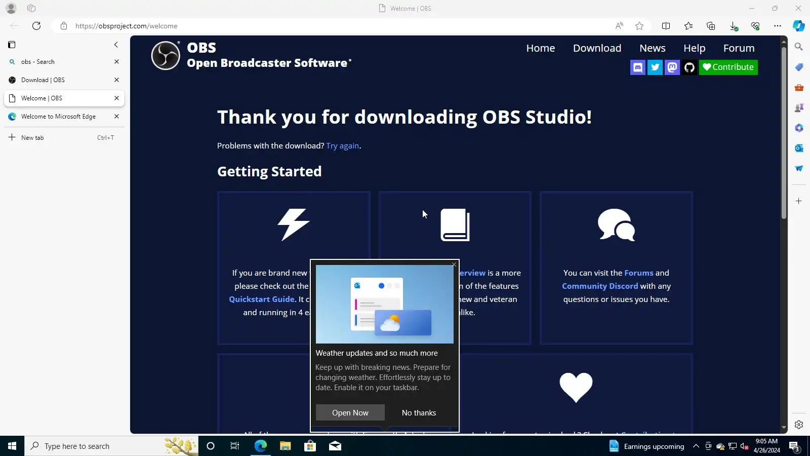Open a New tab
This screenshot has height=456, width=810.
pyautogui.click(x=64, y=137)
